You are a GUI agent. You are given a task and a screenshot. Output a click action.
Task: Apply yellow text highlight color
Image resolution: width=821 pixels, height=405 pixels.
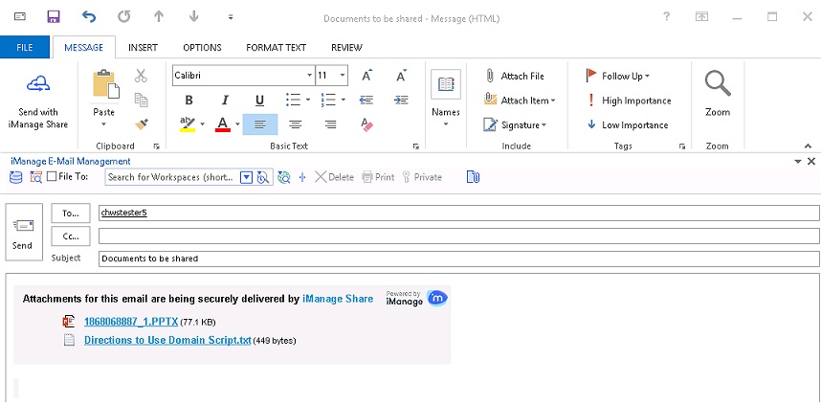pyautogui.click(x=187, y=124)
